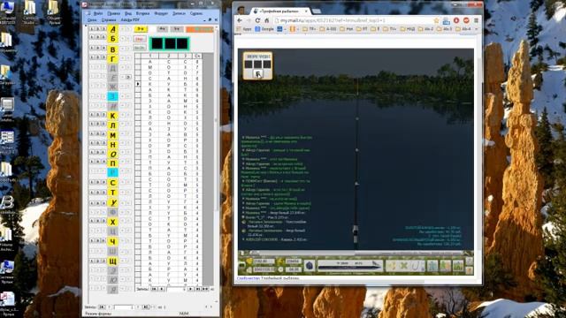Click the yellow letter Н button
566x318 pixels.
pos(113,145)
